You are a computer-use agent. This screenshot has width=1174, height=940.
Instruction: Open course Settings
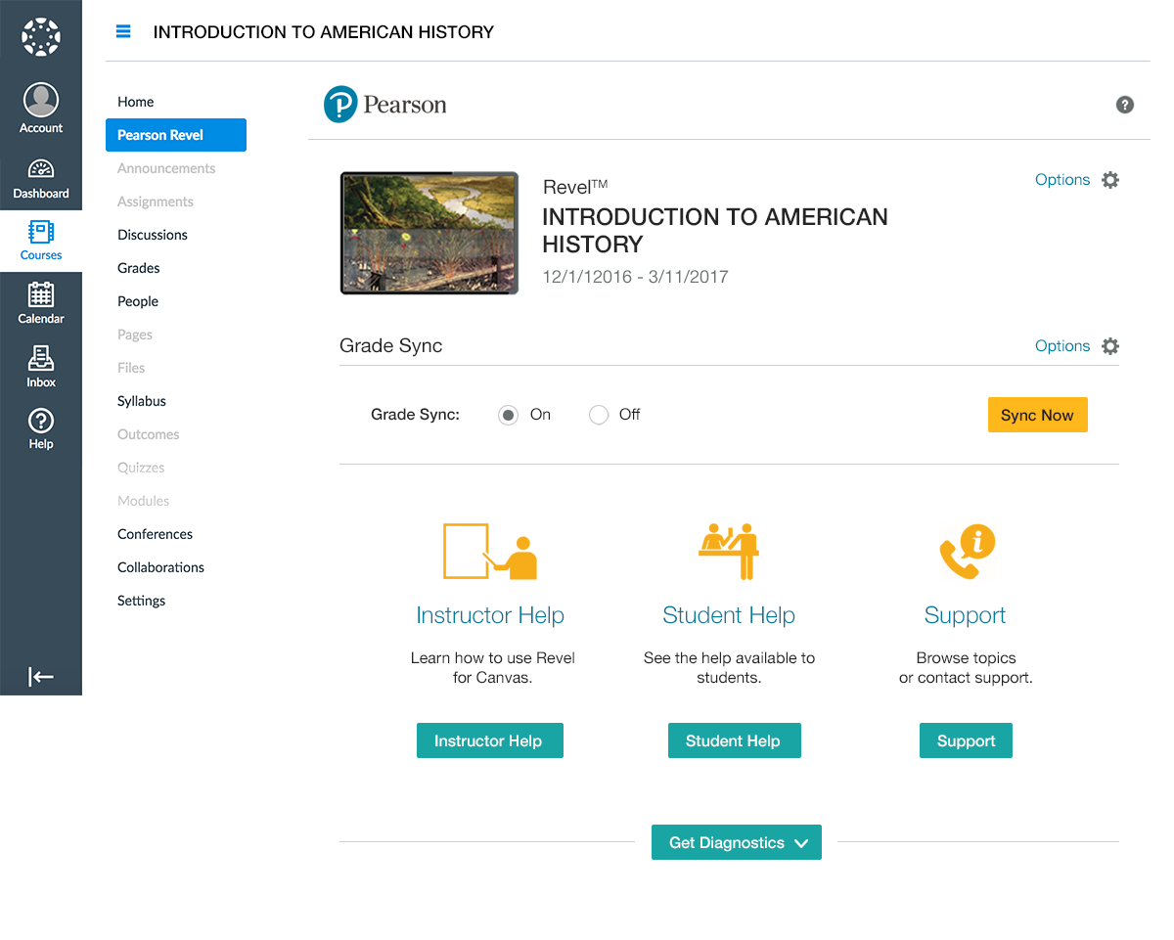point(142,601)
